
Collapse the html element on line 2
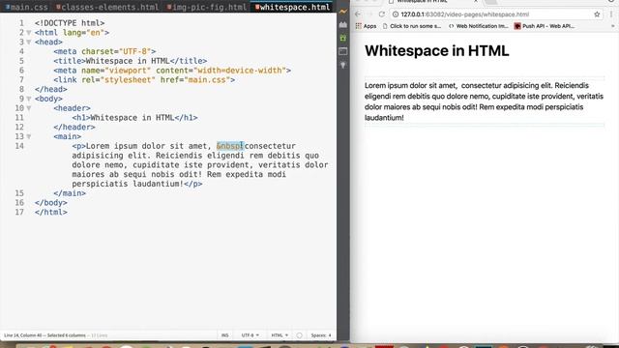29,33
